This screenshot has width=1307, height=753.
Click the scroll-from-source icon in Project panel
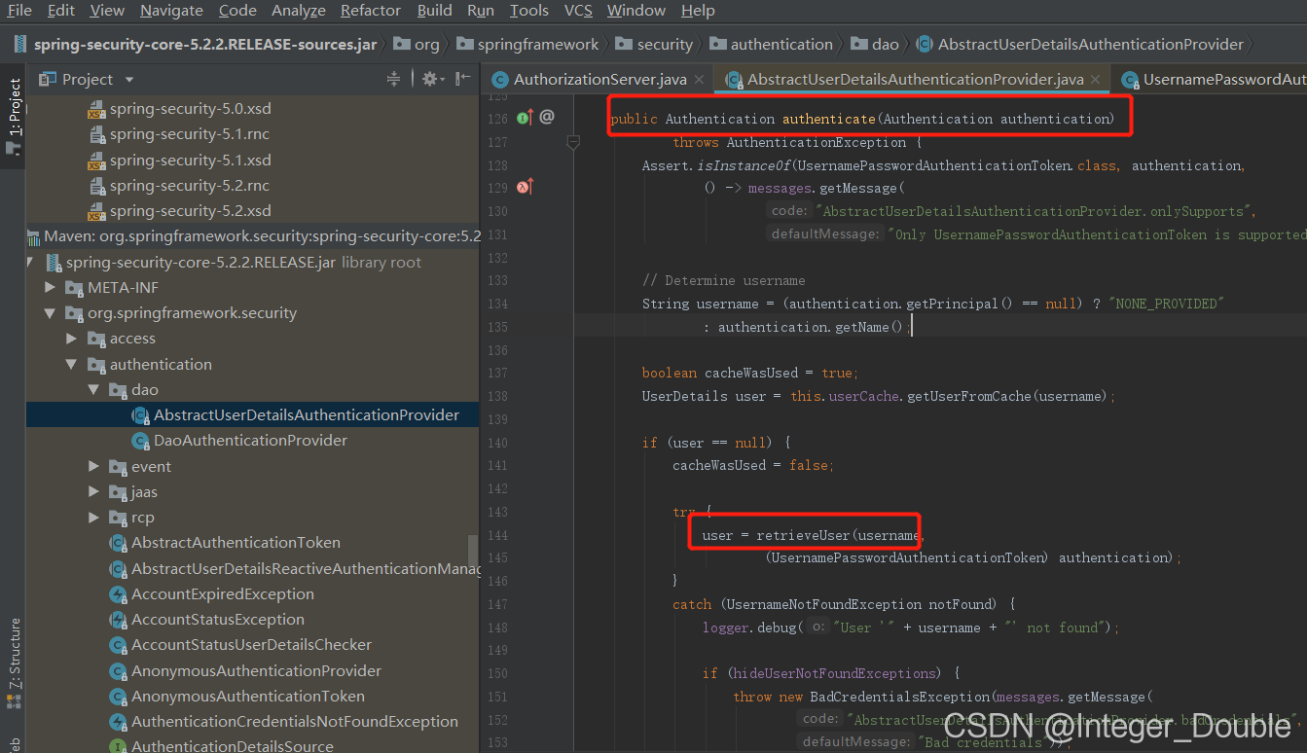393,80
